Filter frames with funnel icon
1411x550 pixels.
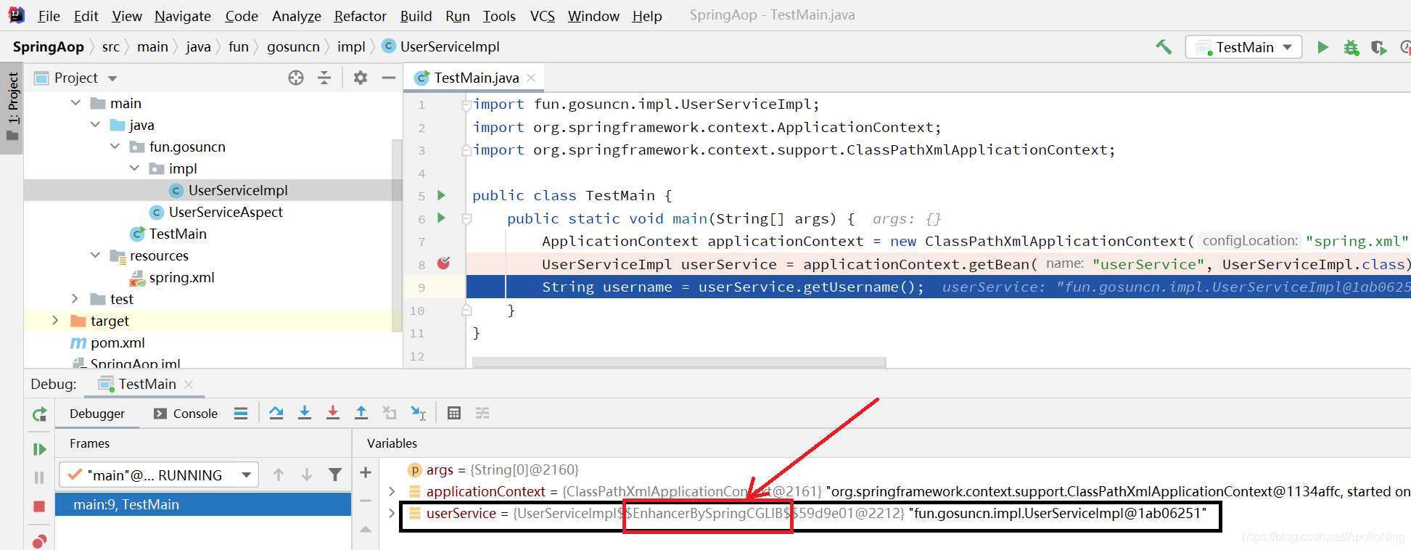(x=335, y=475)
